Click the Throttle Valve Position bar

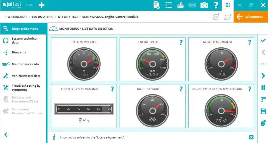coord(84,109)
